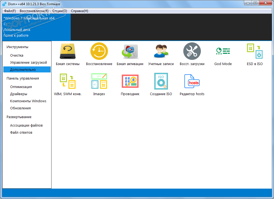Open the God Mode icon
274x199 pixels.
coord(223,51)
